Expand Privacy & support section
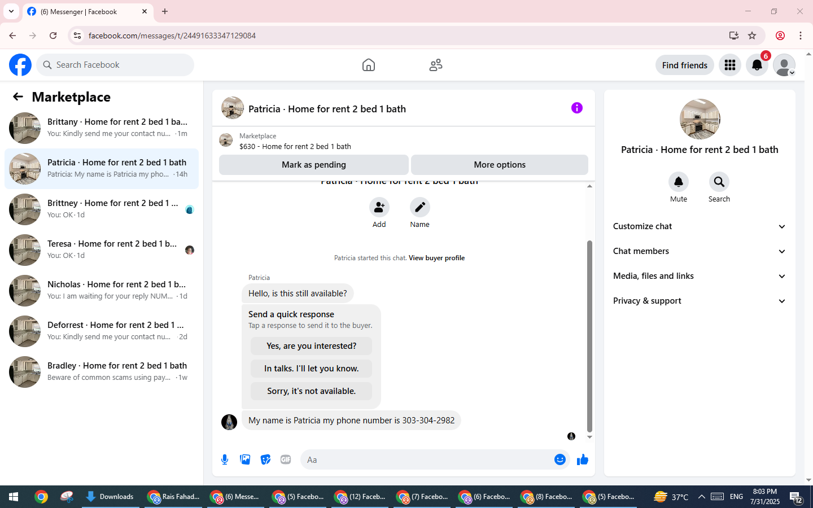This screenshot has height=508, width=813. click(x=700, y=301)
